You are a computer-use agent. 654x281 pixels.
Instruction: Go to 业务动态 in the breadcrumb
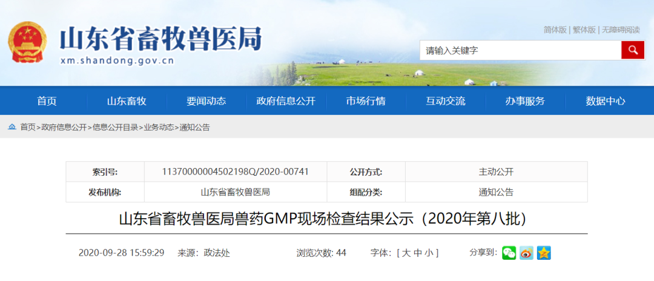[x=159, y=128]
